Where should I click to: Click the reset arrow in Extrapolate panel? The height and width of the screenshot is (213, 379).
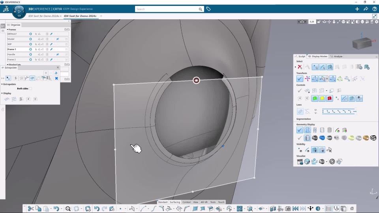point(56,73)
